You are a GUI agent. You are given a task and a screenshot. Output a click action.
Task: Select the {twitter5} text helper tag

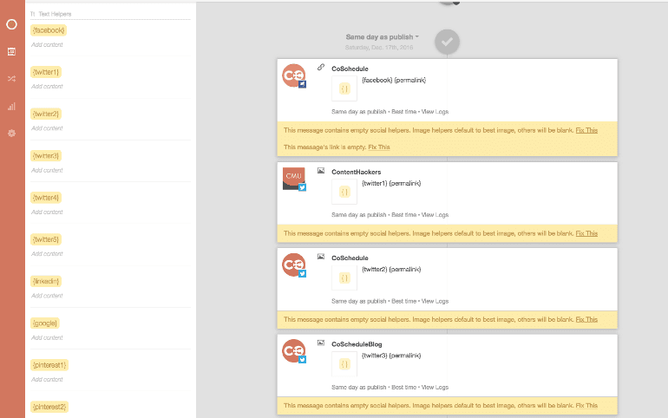[x=46, y=239]
